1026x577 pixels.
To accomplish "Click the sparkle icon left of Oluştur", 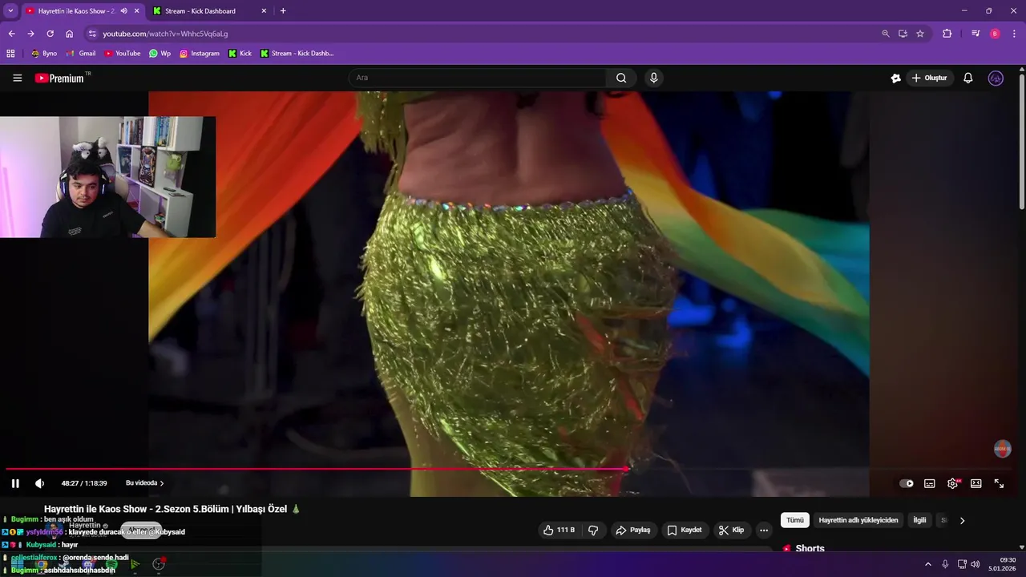I will tap(896, 78).
